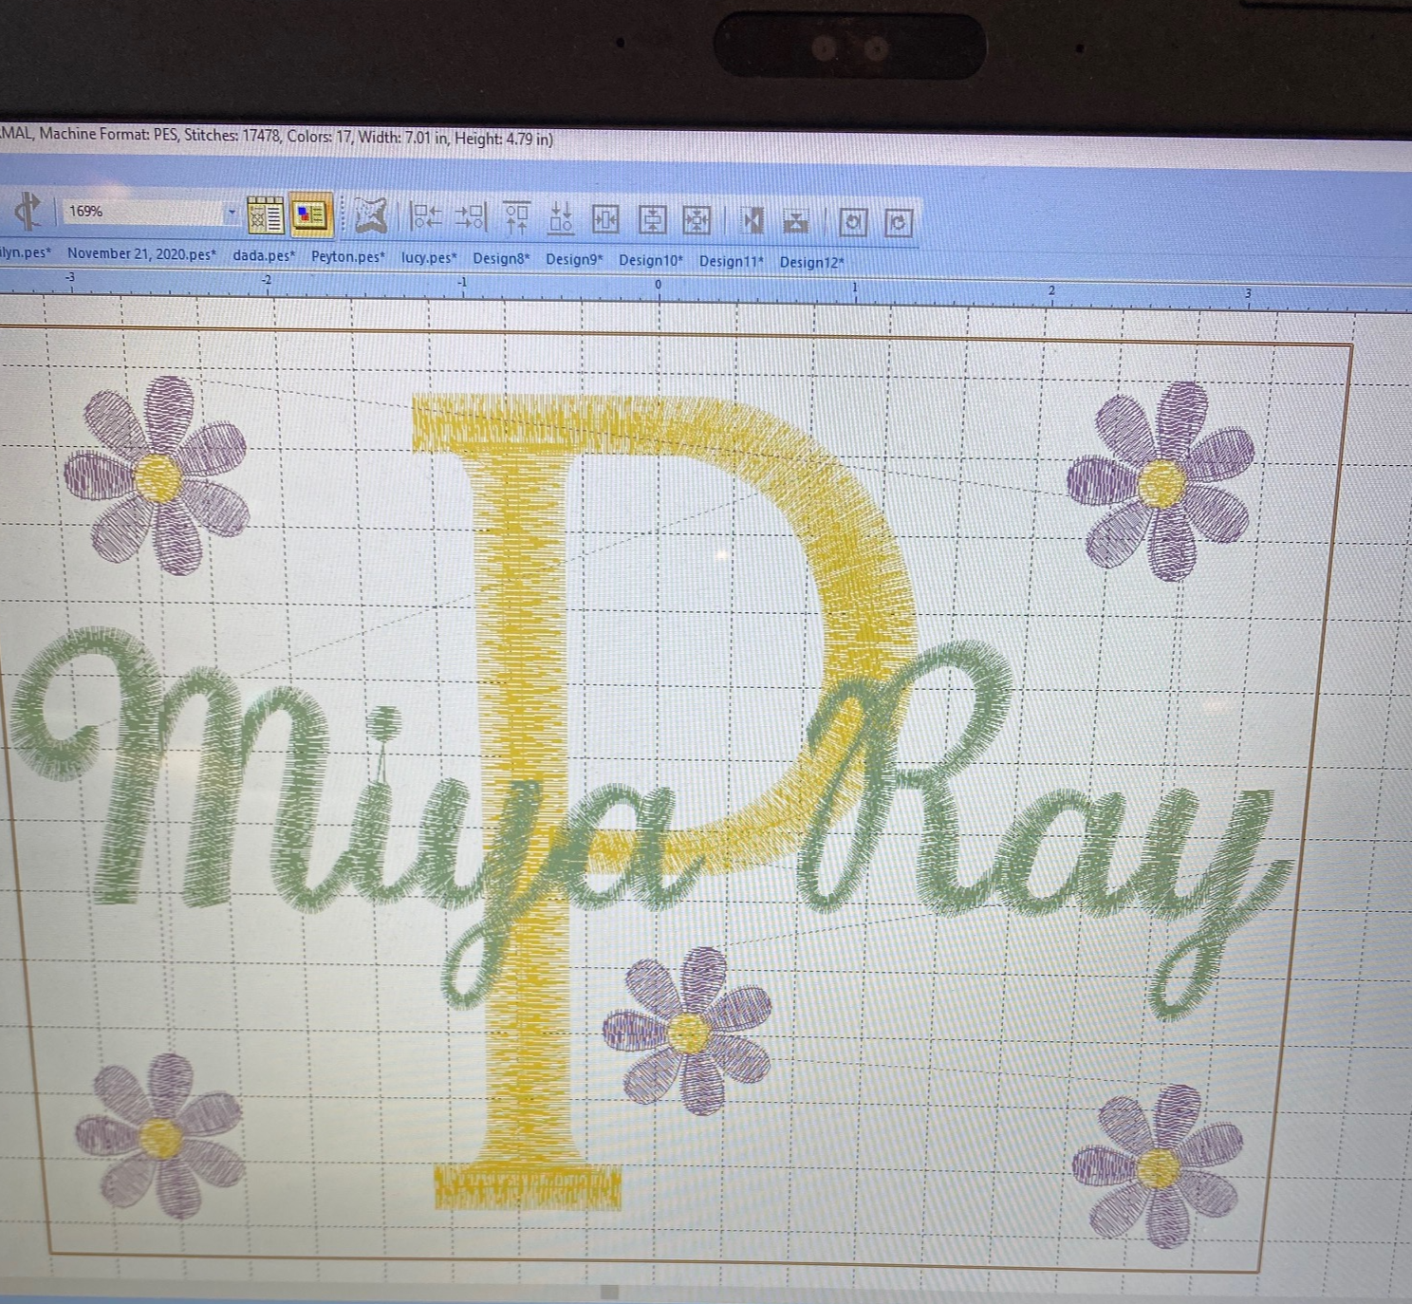Rotate the design clockwise

pos(898,223)
